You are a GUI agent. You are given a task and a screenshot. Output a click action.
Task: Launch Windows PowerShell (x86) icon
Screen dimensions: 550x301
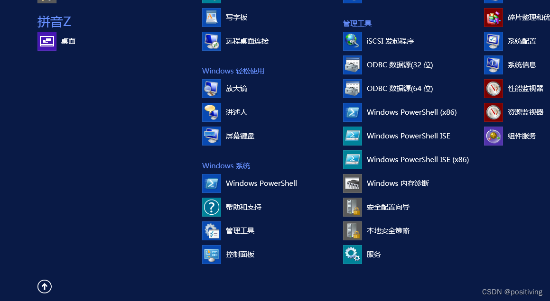pos(353,112)
